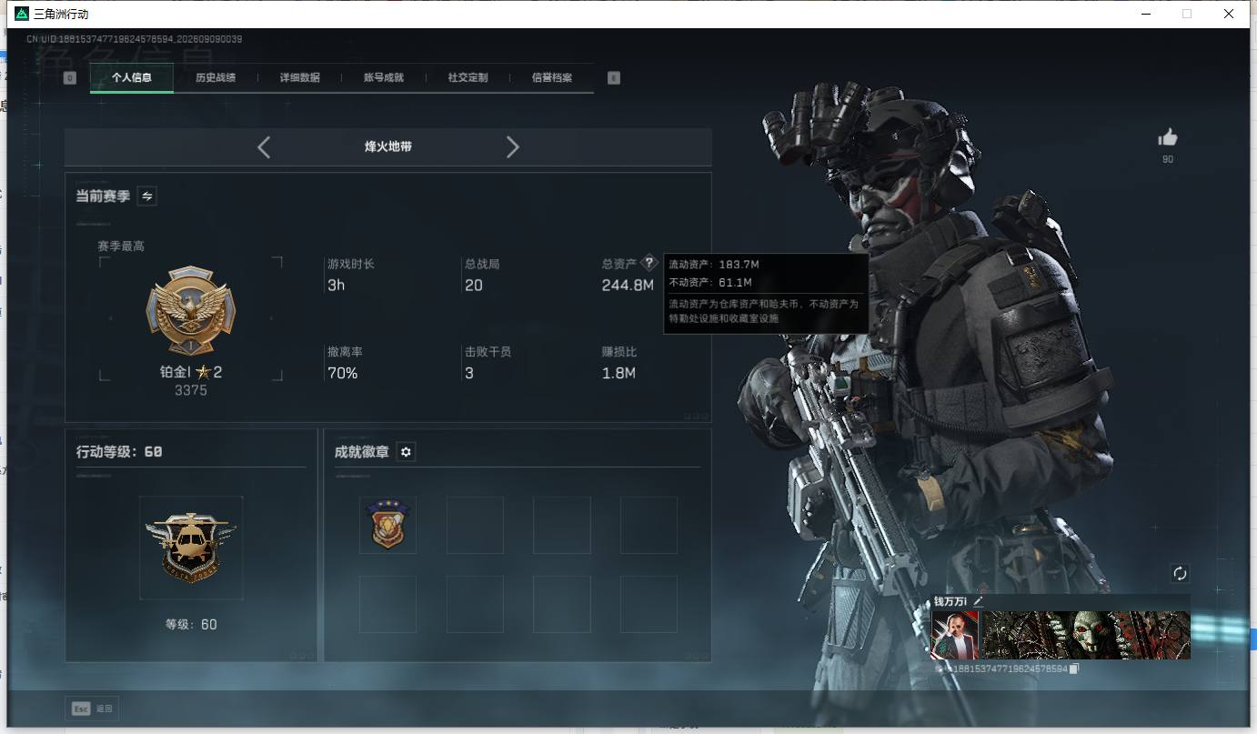
Task: Select the 账号成就 tab
Action: (x=384, y=77)
